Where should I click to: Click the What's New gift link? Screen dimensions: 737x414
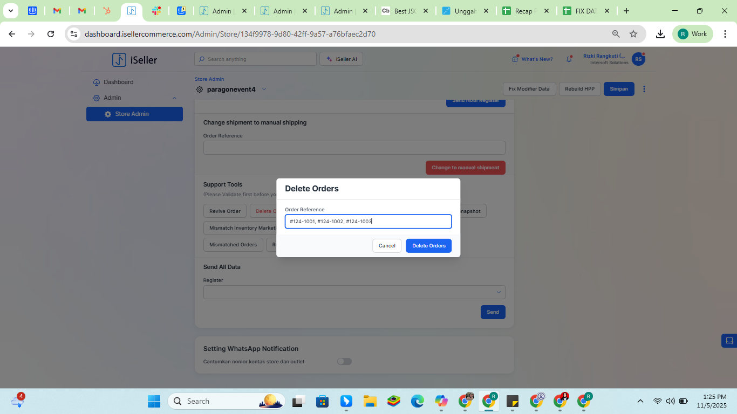point(532,59)
